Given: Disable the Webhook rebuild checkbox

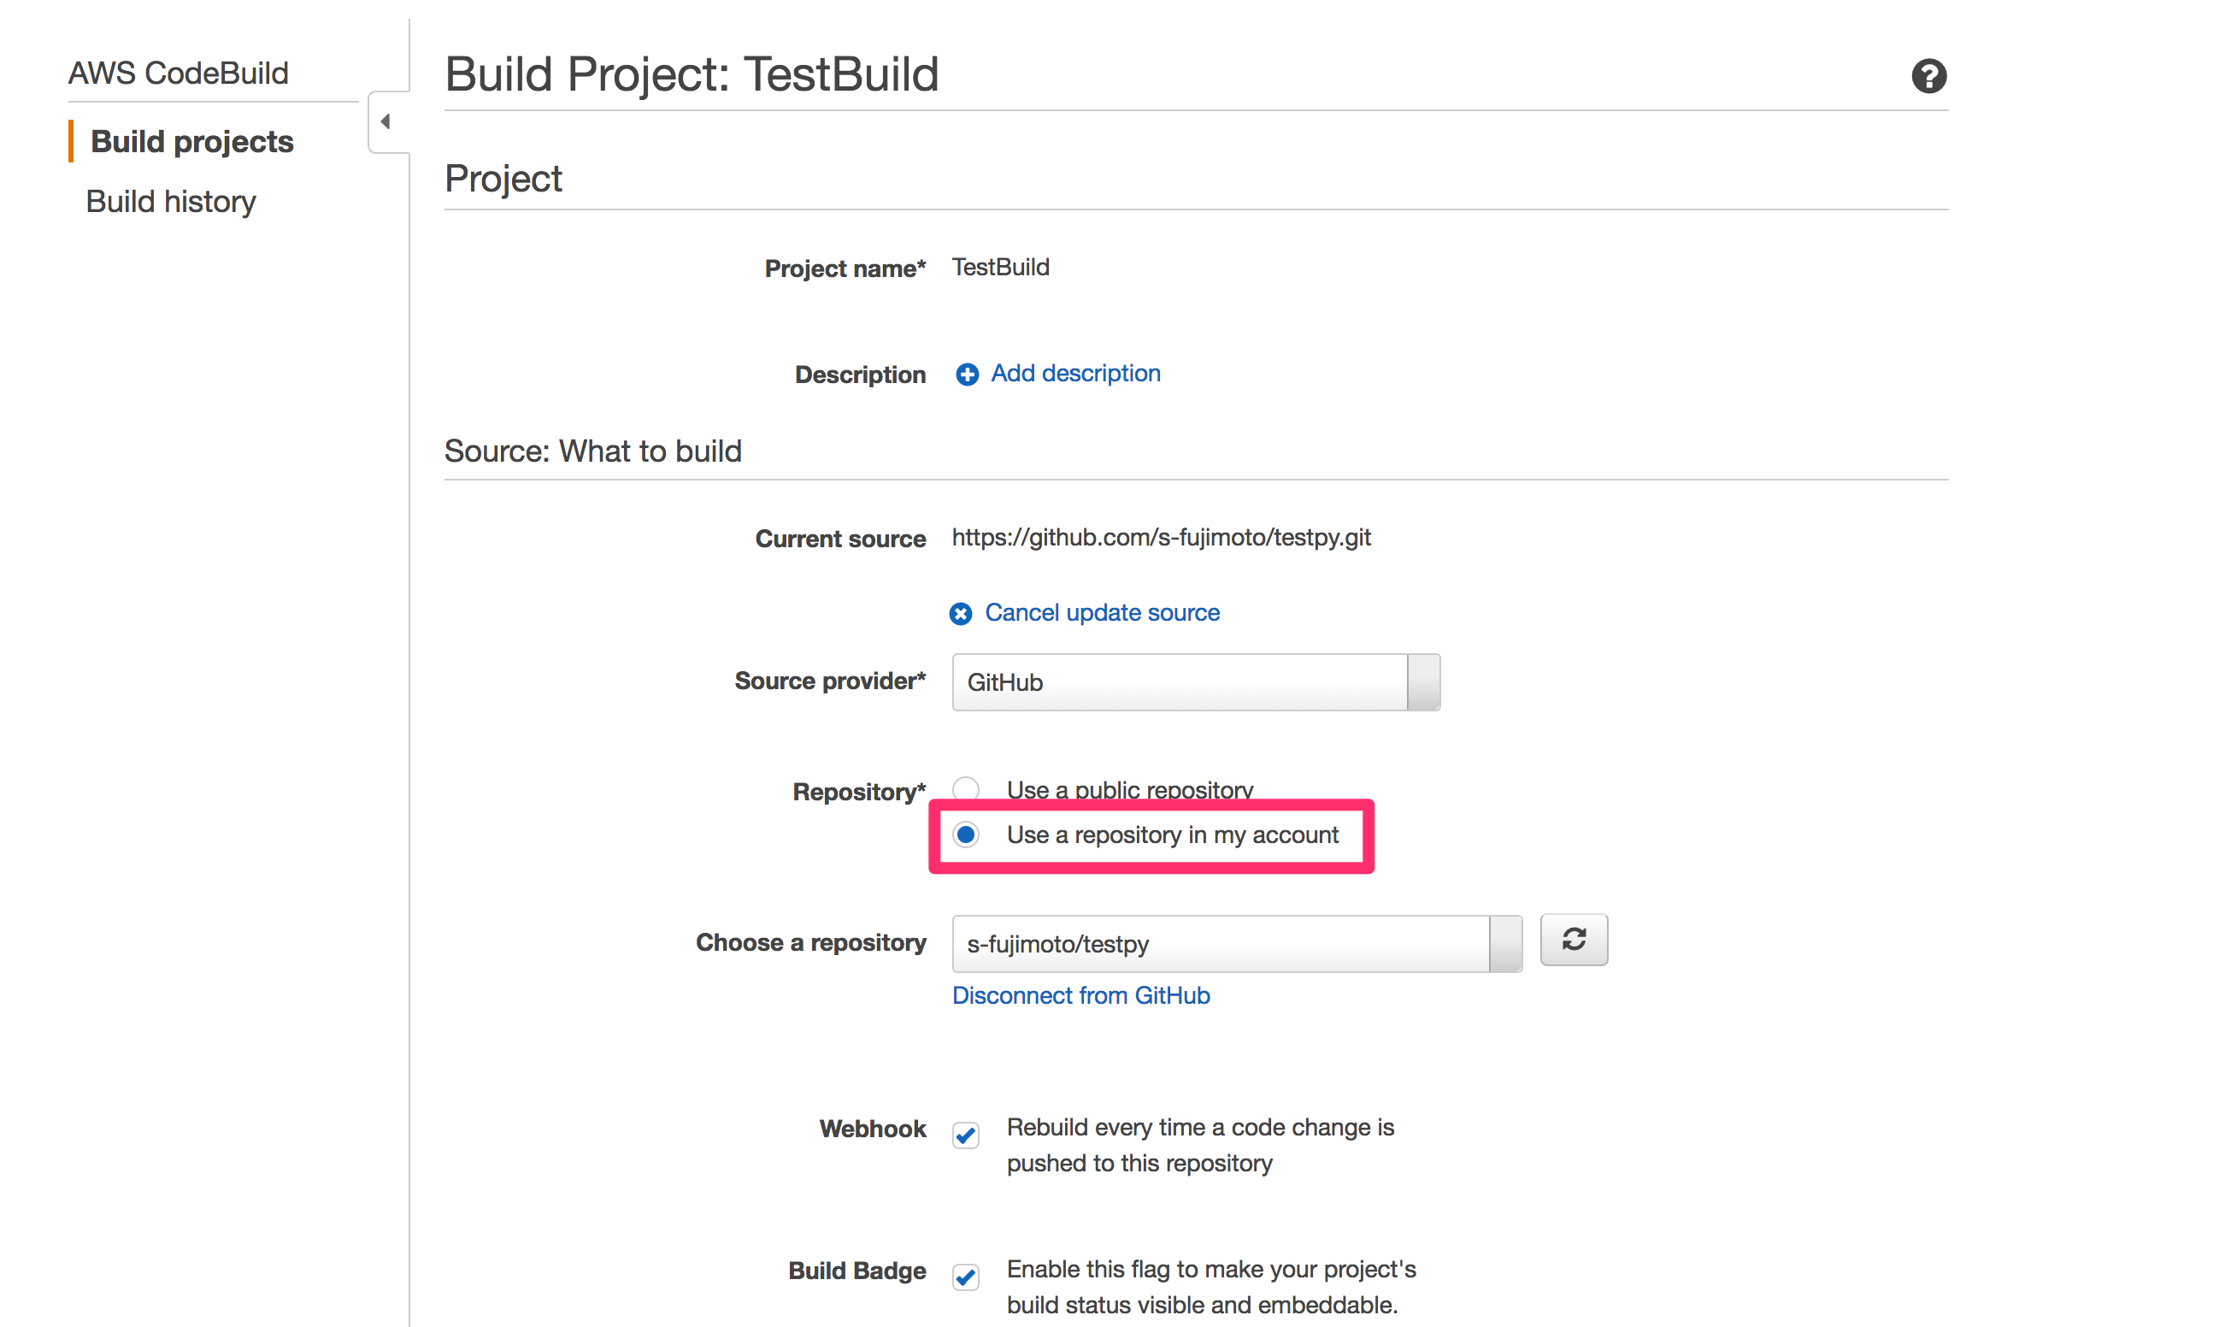Looking at the screenshot, I should 965,1135.
